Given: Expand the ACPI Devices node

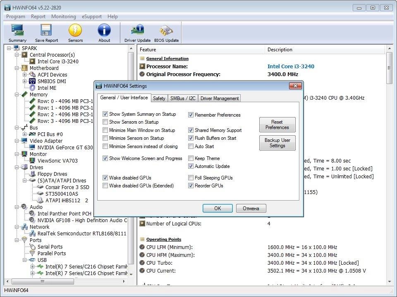Looking at the screenshot, I should click(24, 74).
